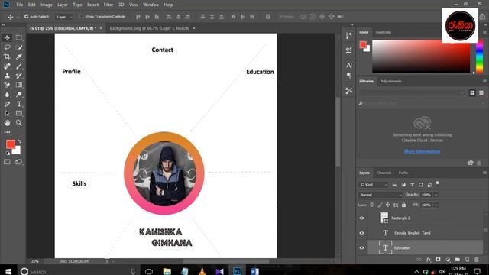The width and height of the screenshot is (489, 275).
Task: Open the Window menu
Action: (151, 5)
